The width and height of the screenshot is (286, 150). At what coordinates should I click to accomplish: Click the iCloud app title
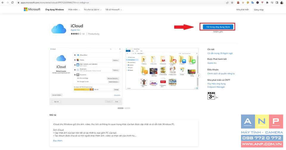click(x=77, y=26)
